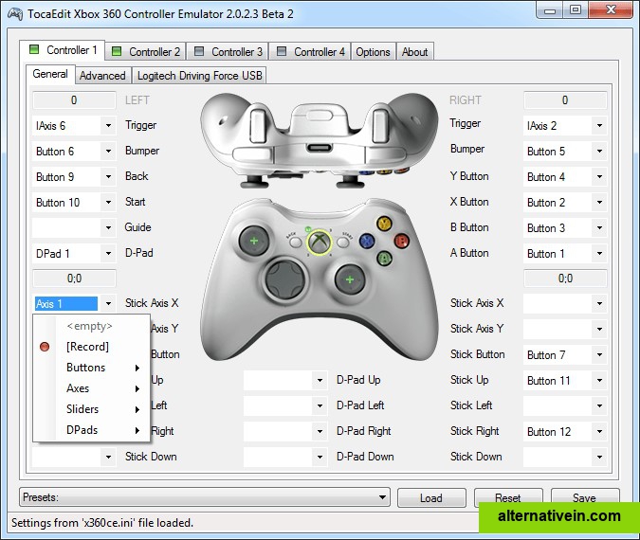The width and height of the screenshot is (640, 540).
Task: Click the right trigger on top-view controller
Action: 380,125
